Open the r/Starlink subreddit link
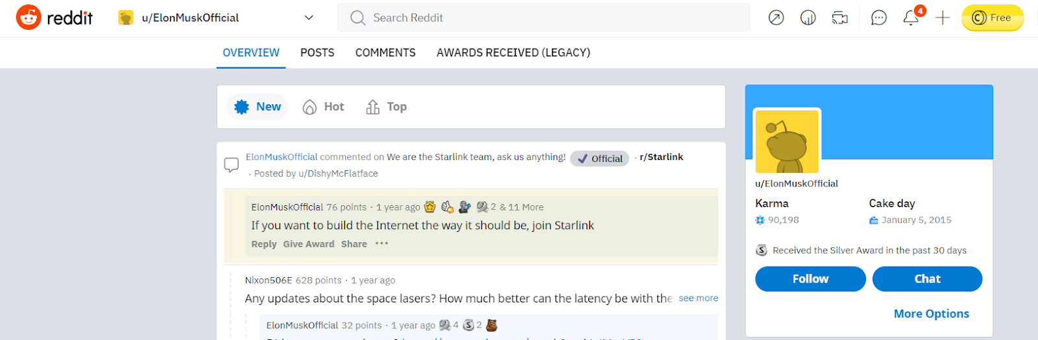The height and width of the screenshot is (340, 1038). tap(661, 157)
